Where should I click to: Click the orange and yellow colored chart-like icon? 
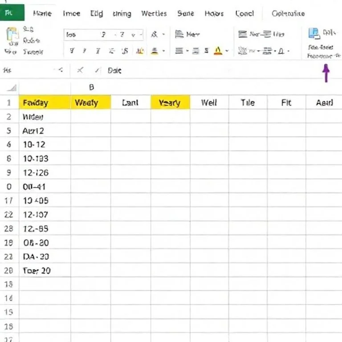point(140,51)
